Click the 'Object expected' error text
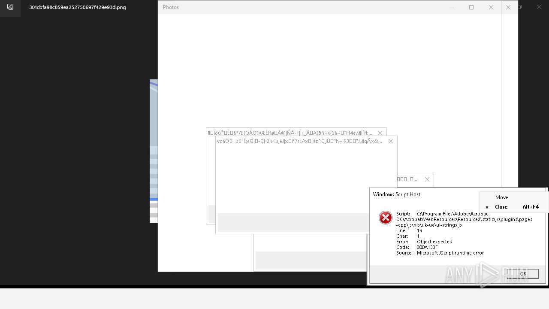This screenshot has height=309, width=549. 434,242
